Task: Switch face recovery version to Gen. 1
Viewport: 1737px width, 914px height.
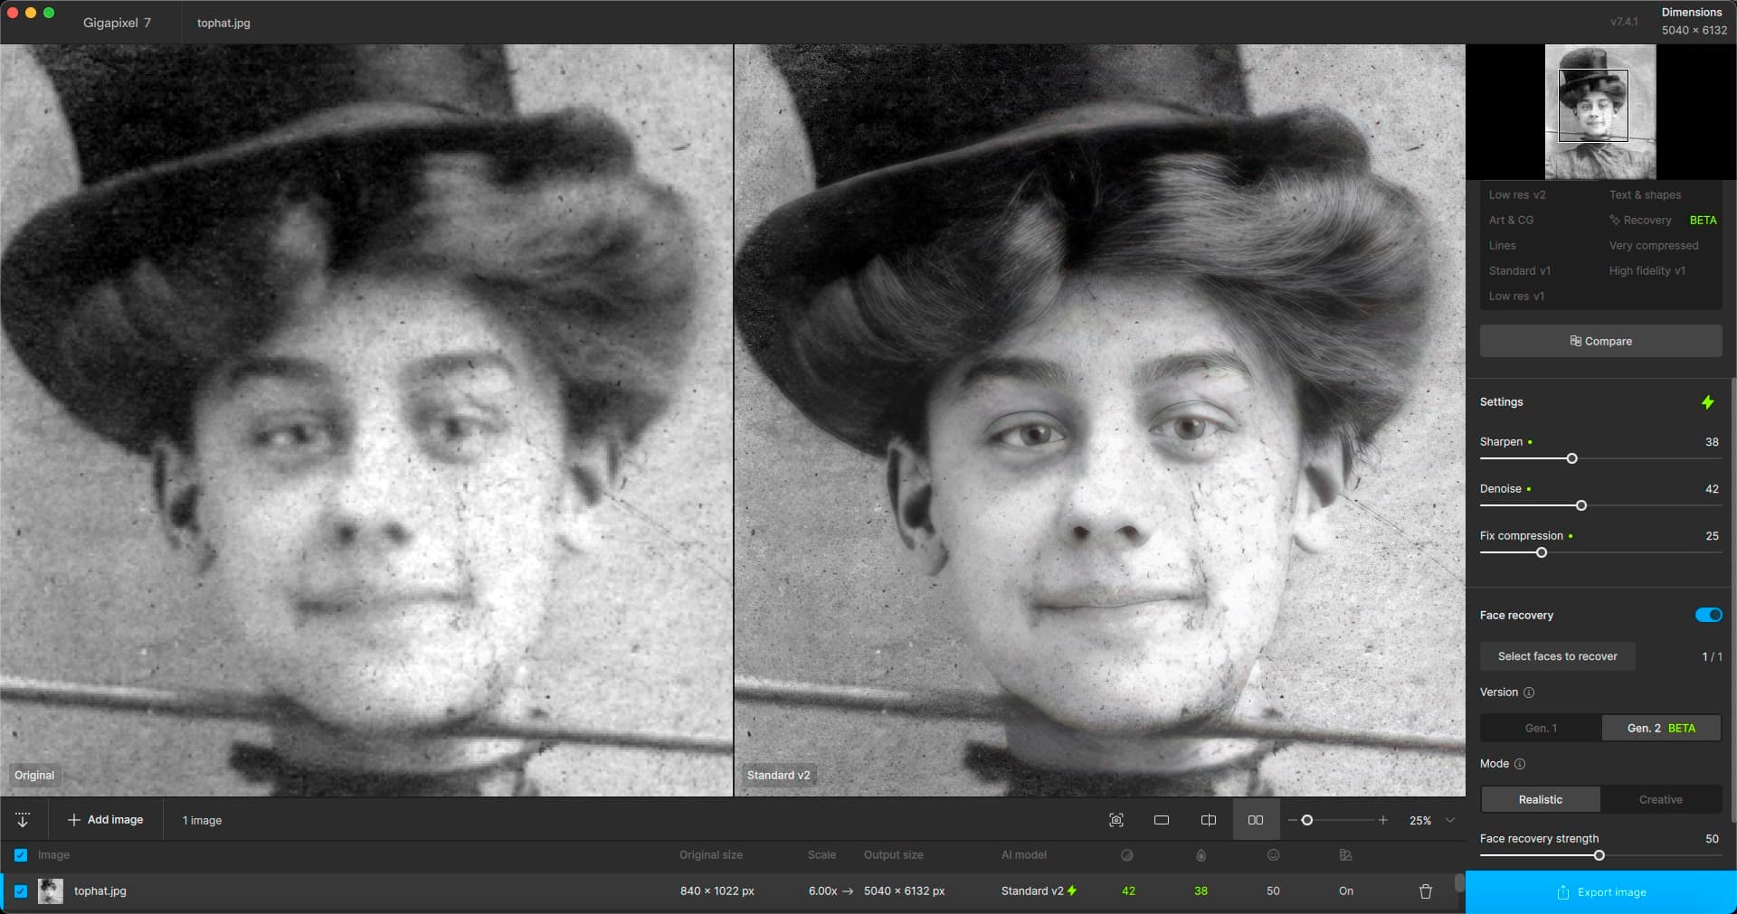Action: tap(1541, 728)
